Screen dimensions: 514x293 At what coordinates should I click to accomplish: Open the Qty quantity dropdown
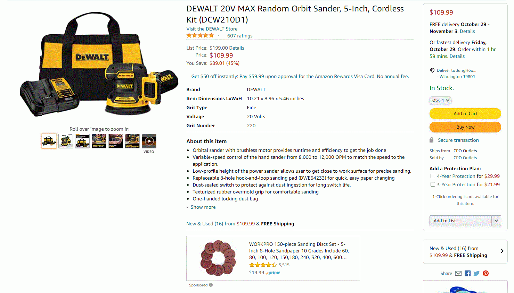click(x=440, y=100)
